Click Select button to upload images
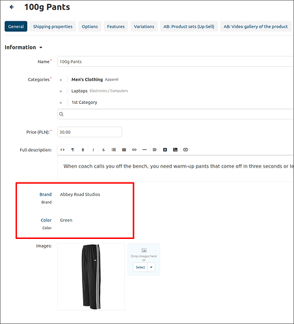This screenshot has height=324, width=294. point(140,268)
